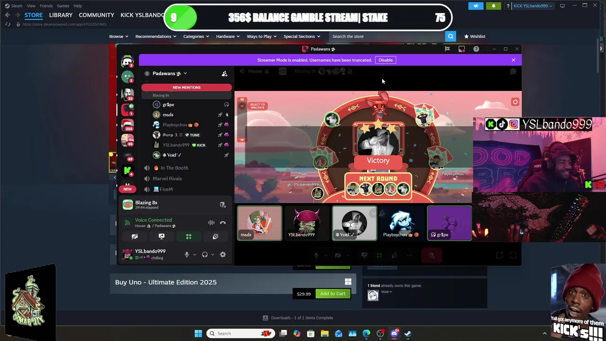Click Discord screen recording icon in title bar

pyautogui.click(x=462, y=49)
